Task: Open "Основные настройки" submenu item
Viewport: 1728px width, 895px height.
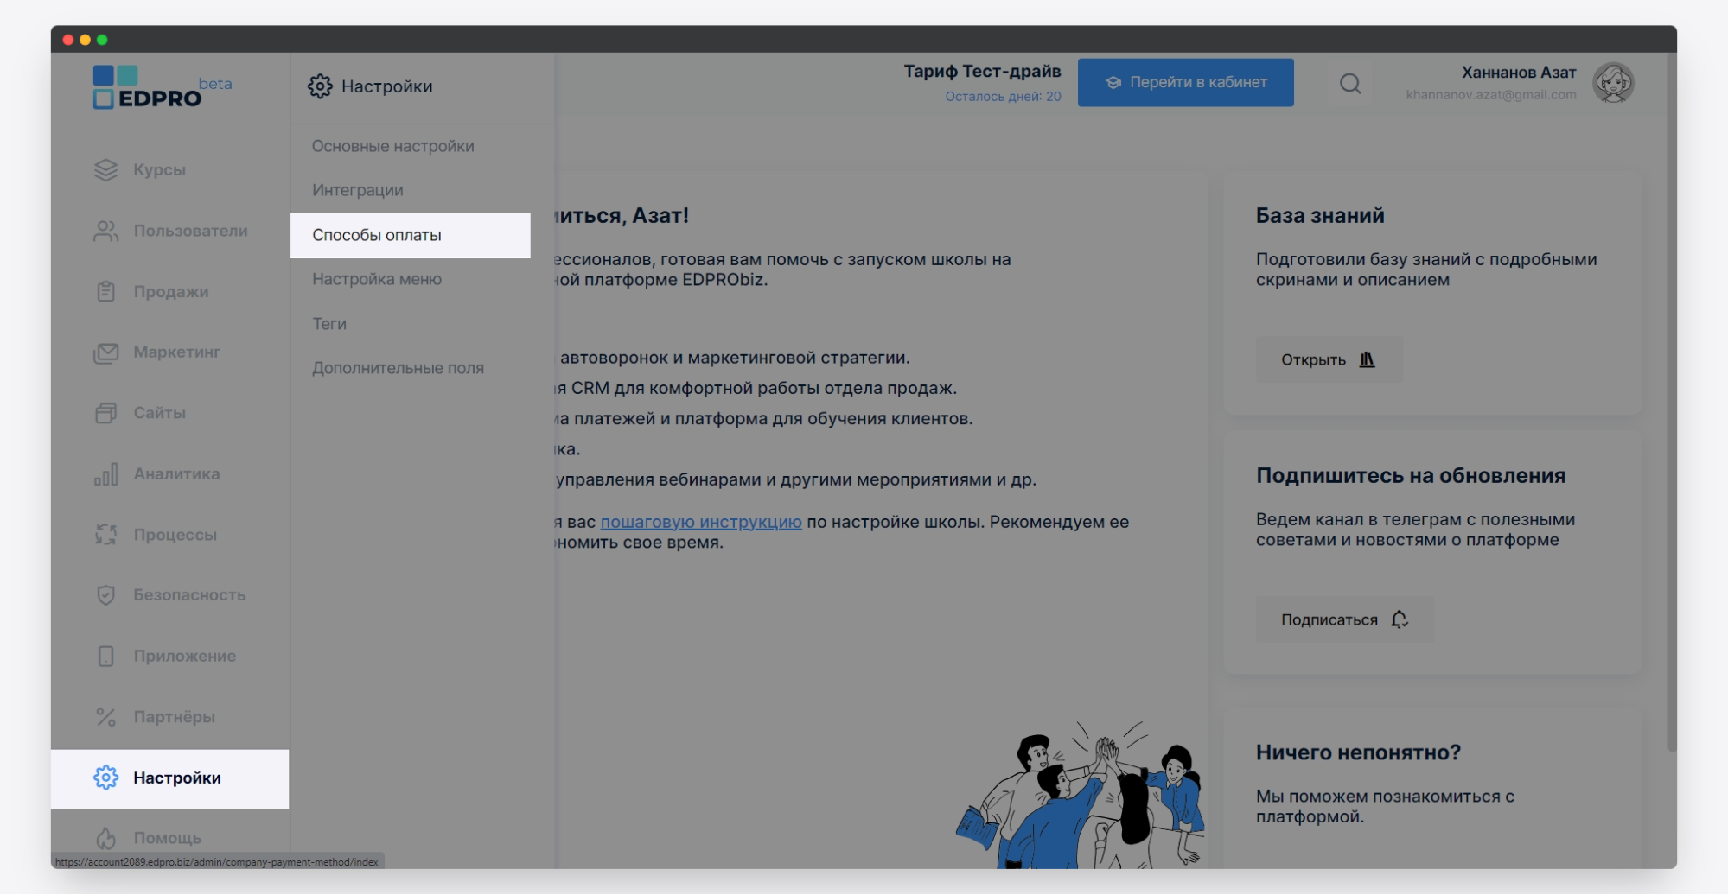Action: click(x=392, y=146)
